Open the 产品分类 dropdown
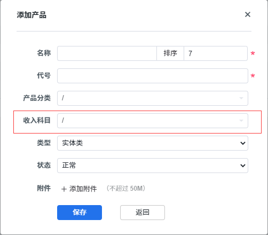This screenshot has width=268, height=235. tap(153, 98)
